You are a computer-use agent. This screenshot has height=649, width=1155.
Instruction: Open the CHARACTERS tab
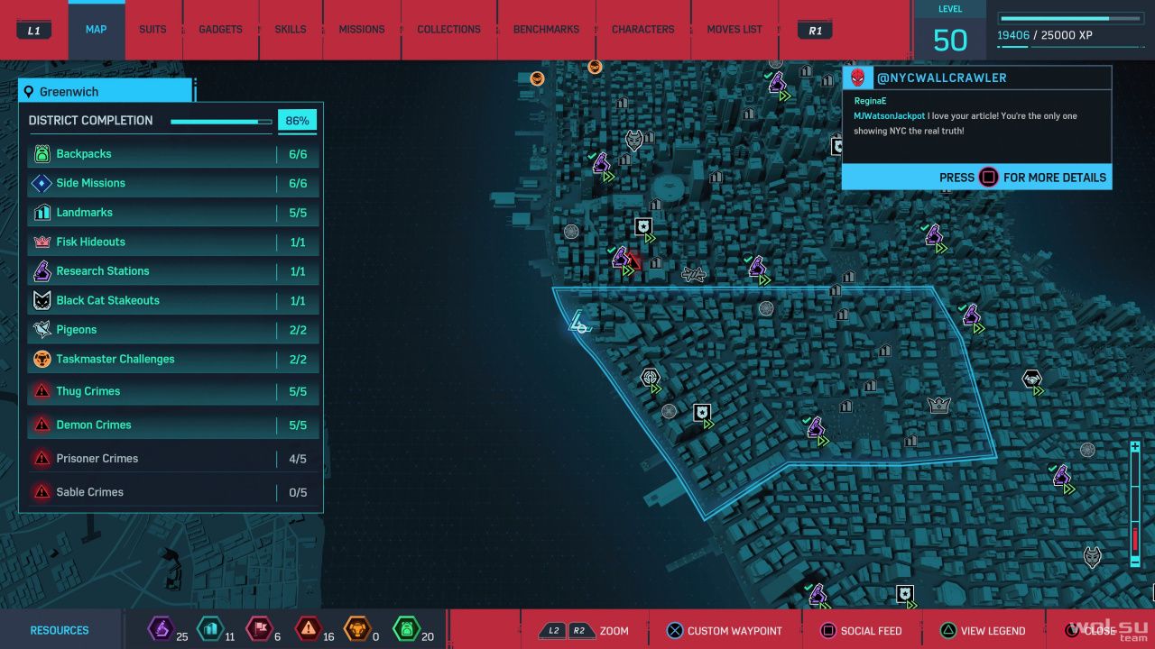(643, 30)
